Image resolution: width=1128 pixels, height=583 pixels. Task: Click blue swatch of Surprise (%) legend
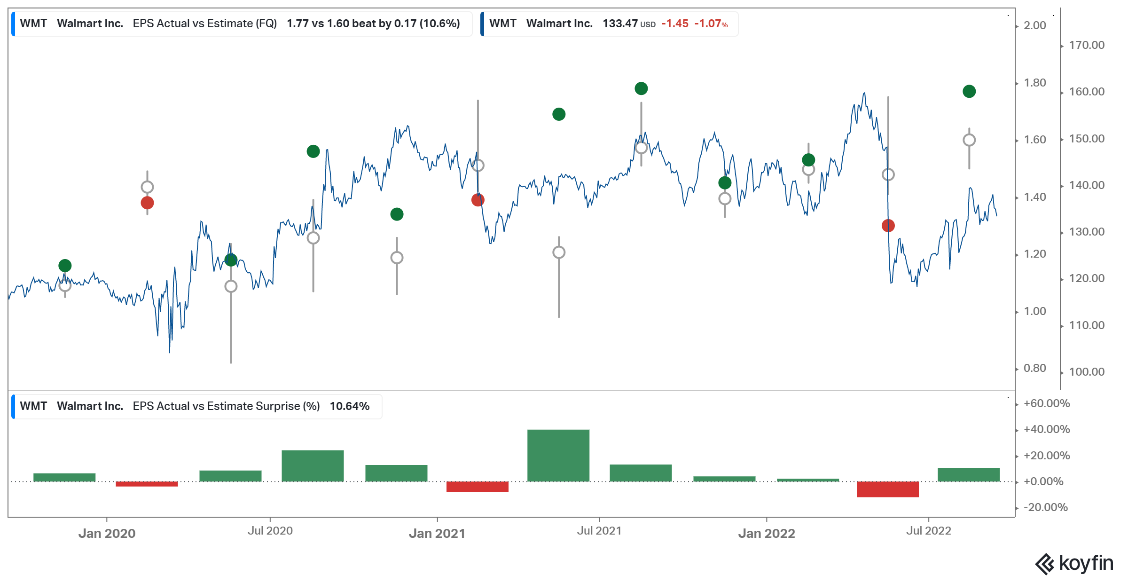click(x=13, y=406)
